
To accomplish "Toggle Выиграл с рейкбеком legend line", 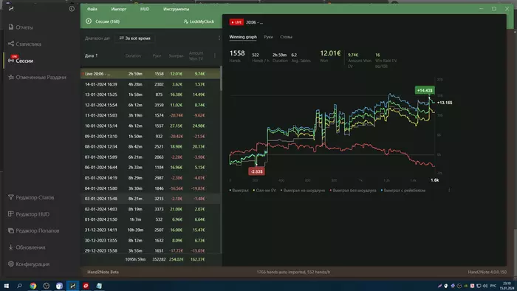I will click(403, 190).
